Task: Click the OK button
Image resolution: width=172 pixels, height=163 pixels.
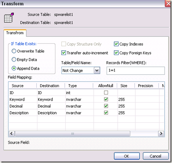Action: pos(126,156)
